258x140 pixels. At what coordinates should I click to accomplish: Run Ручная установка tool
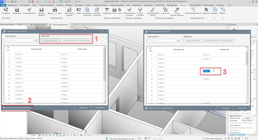coord(140,12)
